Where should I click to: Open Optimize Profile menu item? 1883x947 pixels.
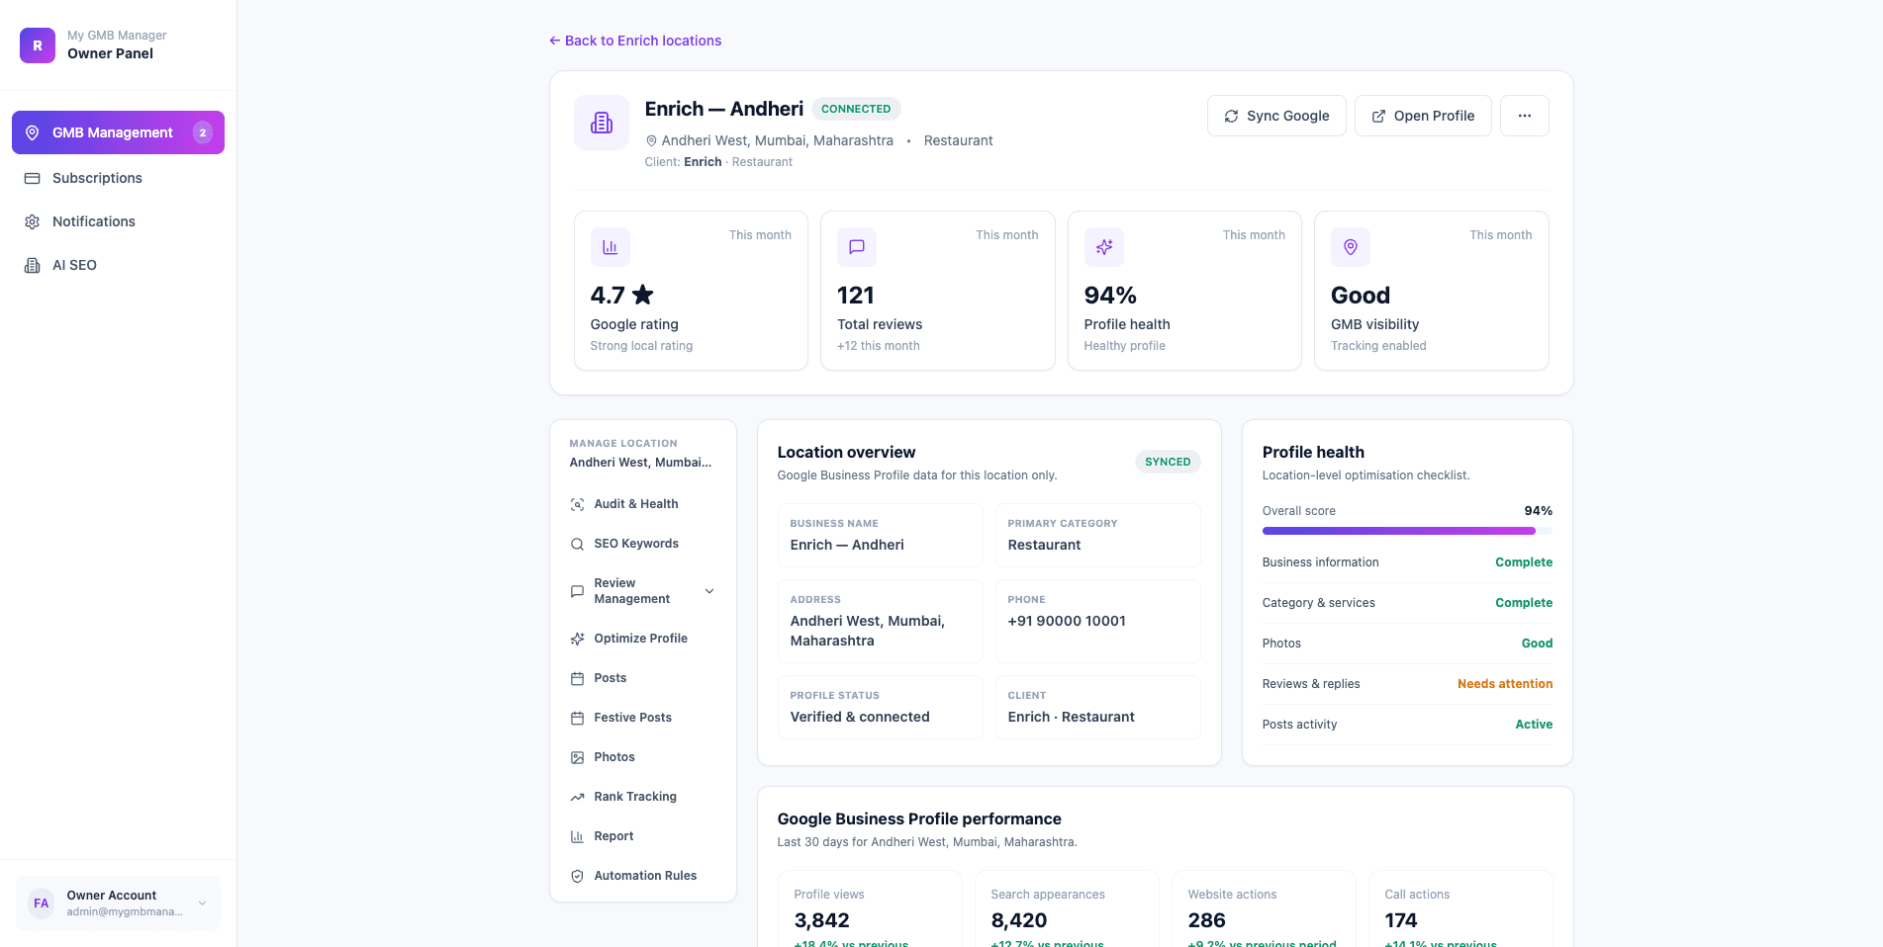click(643, 639)
